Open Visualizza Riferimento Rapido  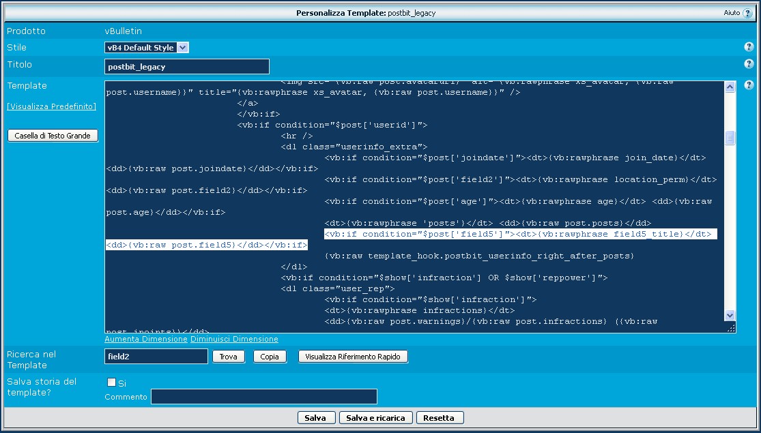point(353,357)
